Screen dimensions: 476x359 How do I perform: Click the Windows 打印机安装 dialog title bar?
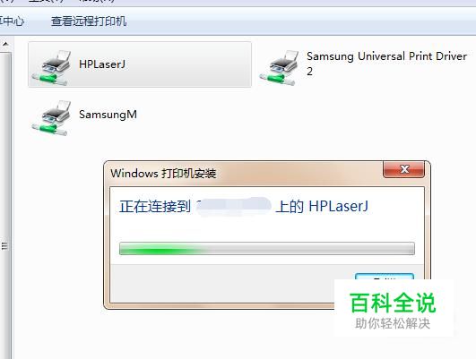tap(243, 174)
